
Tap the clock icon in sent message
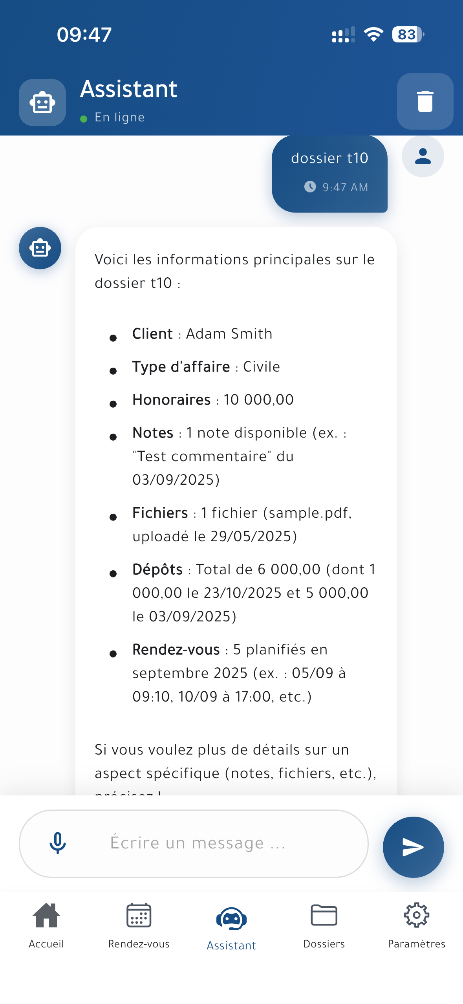coord(310,187)
